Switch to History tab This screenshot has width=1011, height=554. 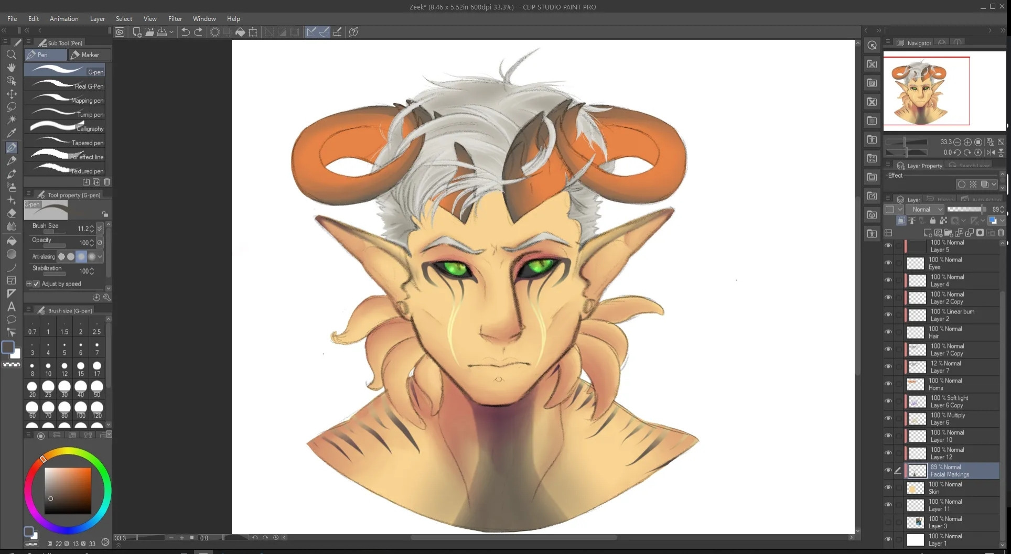pyautogui.click(x=941, y=199)
